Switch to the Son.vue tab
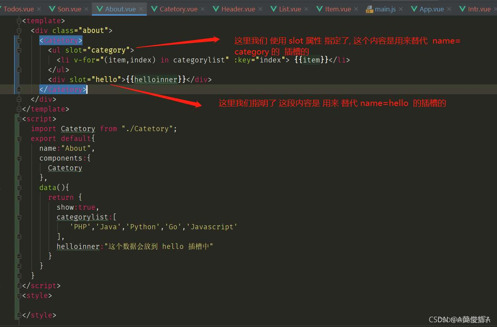Viewport: 497px width, 327px height. (69, 9)
